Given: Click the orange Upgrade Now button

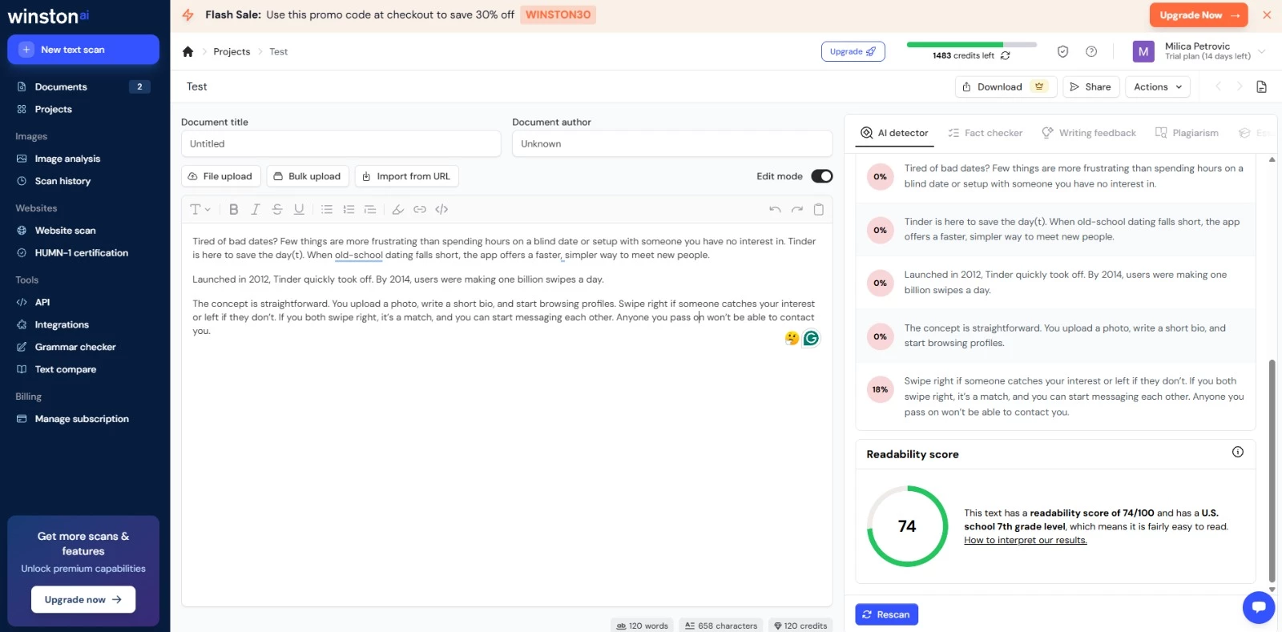Looking at the screenshot, I should pos(1199,15).
